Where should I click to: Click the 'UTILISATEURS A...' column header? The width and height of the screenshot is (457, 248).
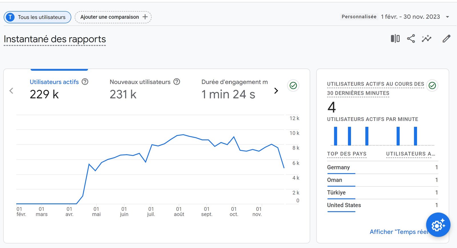tap(410, 154)
